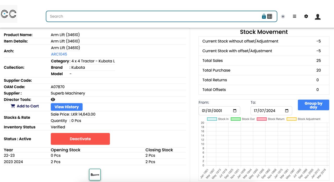The width and height of the screenshot is (334, 182).
Task: Select the arm lift product thumbnail
Action: click(x=95, y=175)
